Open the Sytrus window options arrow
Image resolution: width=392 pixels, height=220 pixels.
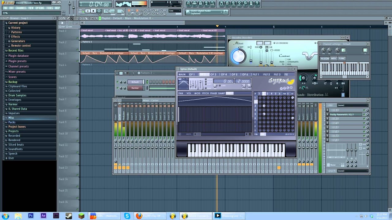click(x=178, y=69)
